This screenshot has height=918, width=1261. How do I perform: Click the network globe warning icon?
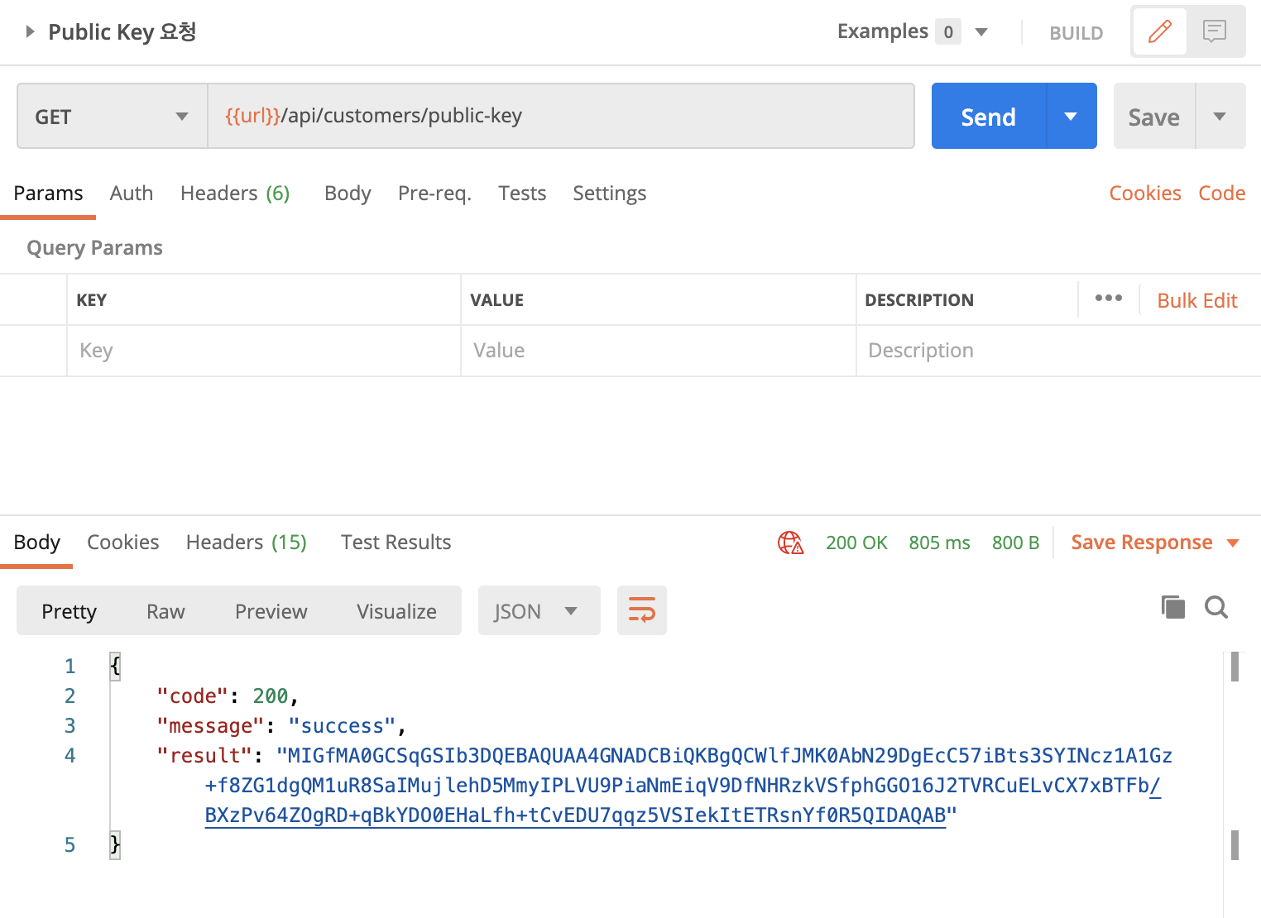[x=791, y=543]
